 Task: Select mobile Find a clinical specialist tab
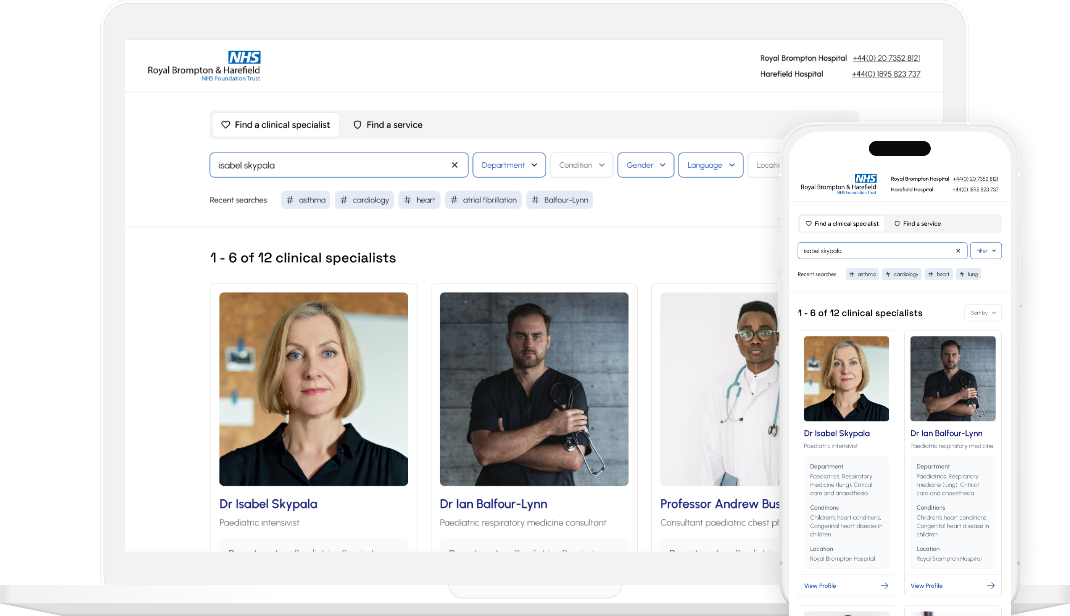coord(841,224)
